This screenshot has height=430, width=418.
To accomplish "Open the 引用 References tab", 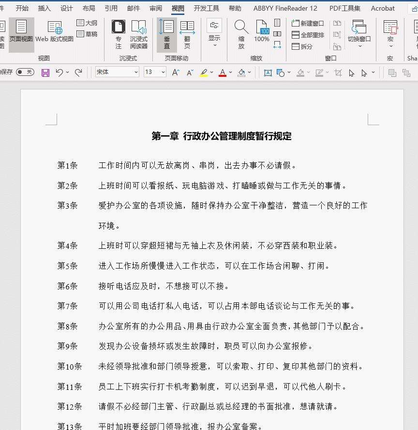I will [111, 8].
